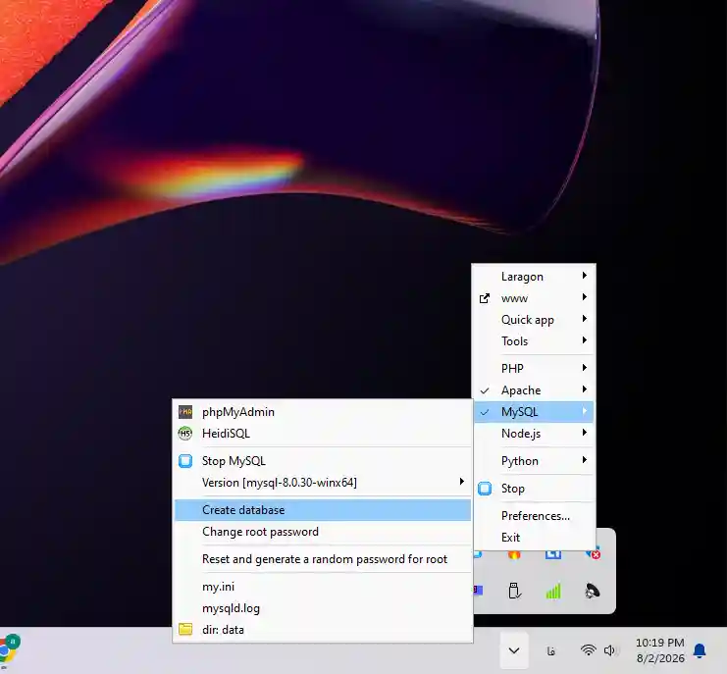The image size is (727, 674).
Task: Choose Exit in Laragon menu
Action: click(534, 538)
